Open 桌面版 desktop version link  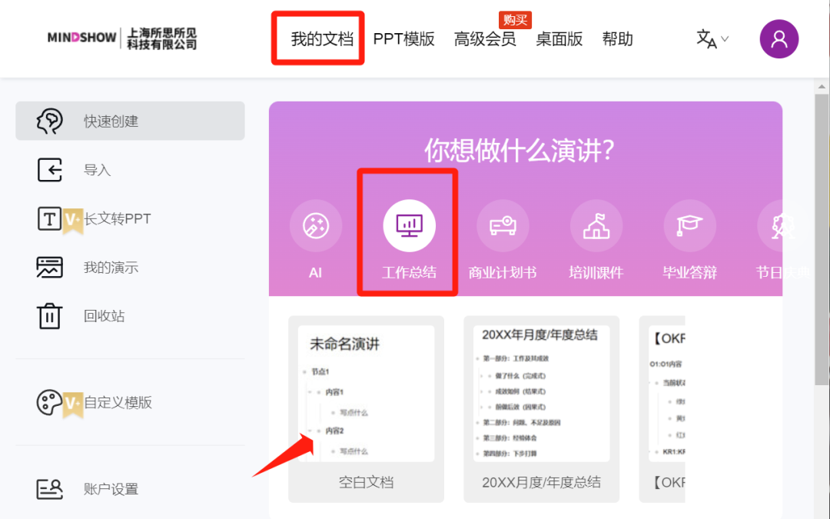(x=559, y=38)
